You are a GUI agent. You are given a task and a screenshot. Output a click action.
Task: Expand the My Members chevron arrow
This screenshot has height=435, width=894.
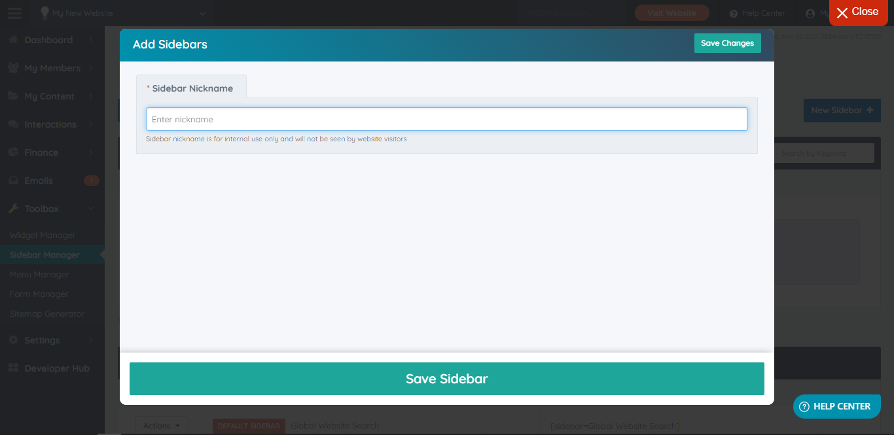pos(91,68)
